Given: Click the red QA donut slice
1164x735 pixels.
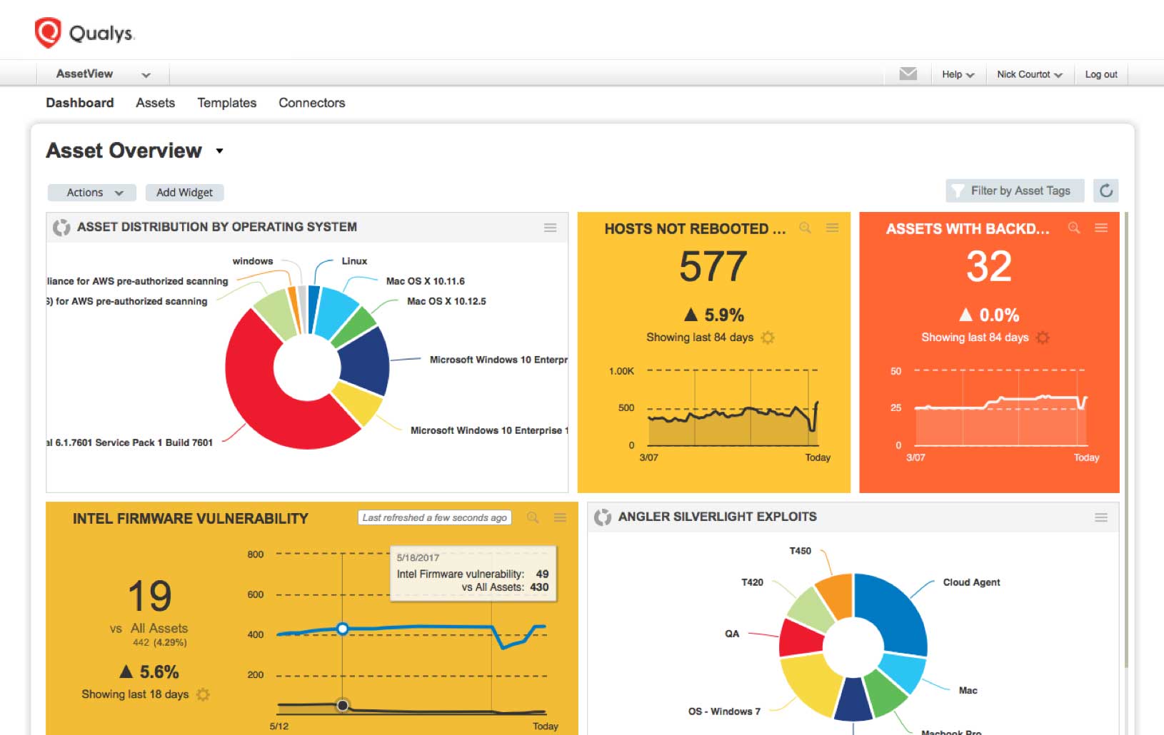Looking at the screenshot, I should click(800, 639).
